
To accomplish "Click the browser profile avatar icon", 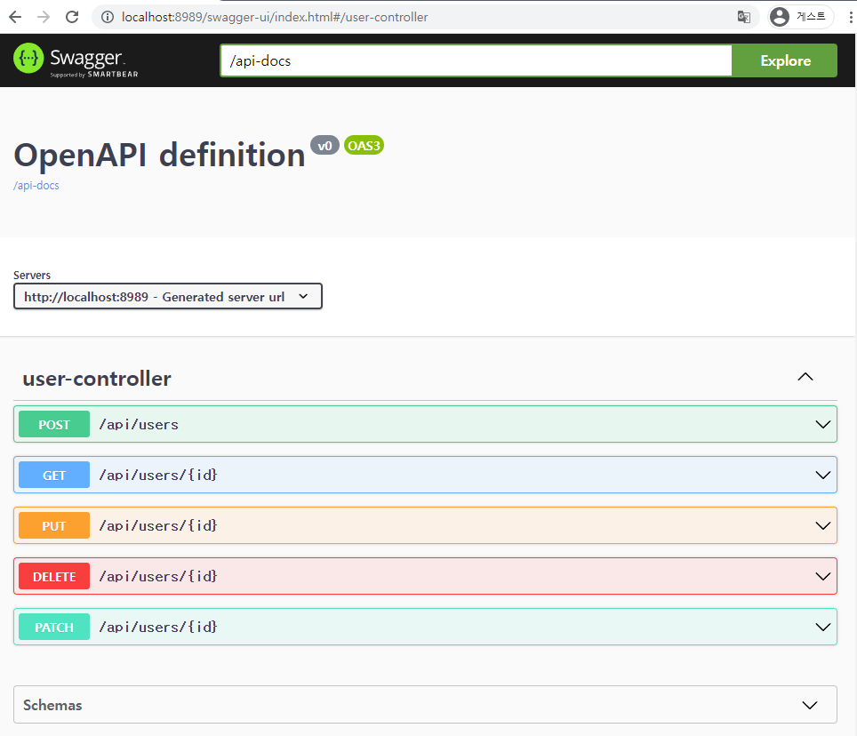I will pyautogui.click(x=778, y=16).
